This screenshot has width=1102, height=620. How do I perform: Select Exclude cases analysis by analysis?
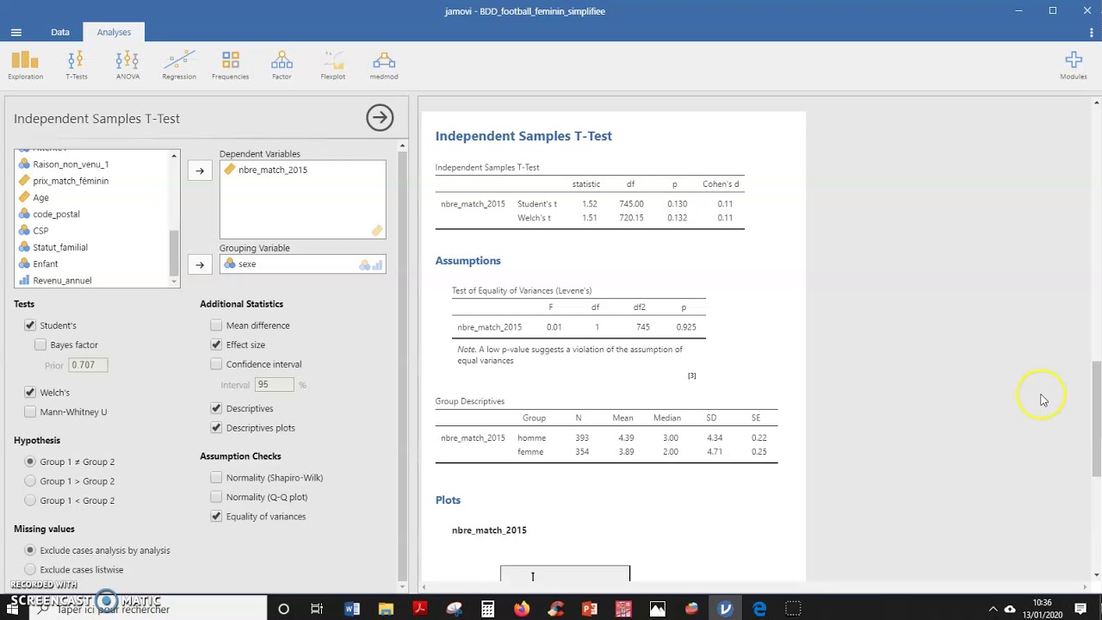(30, 550)
